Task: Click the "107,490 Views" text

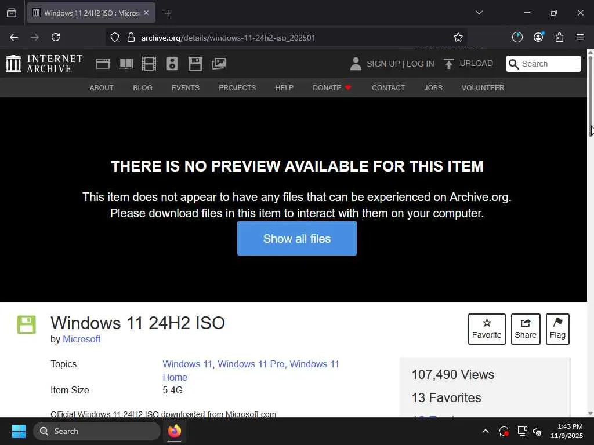Action: click(452, 374)
